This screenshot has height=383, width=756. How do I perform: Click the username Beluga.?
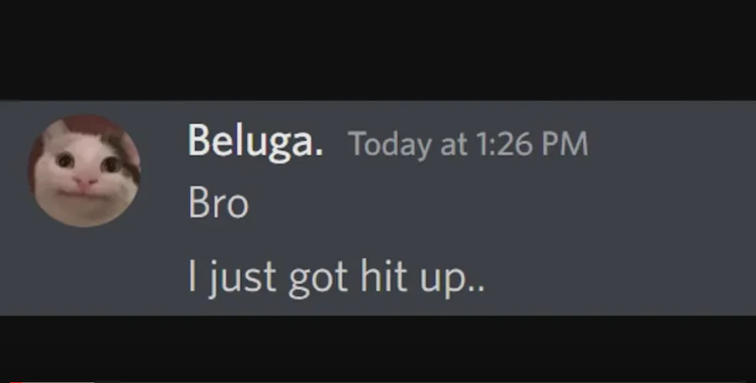[x=255, y=142]
